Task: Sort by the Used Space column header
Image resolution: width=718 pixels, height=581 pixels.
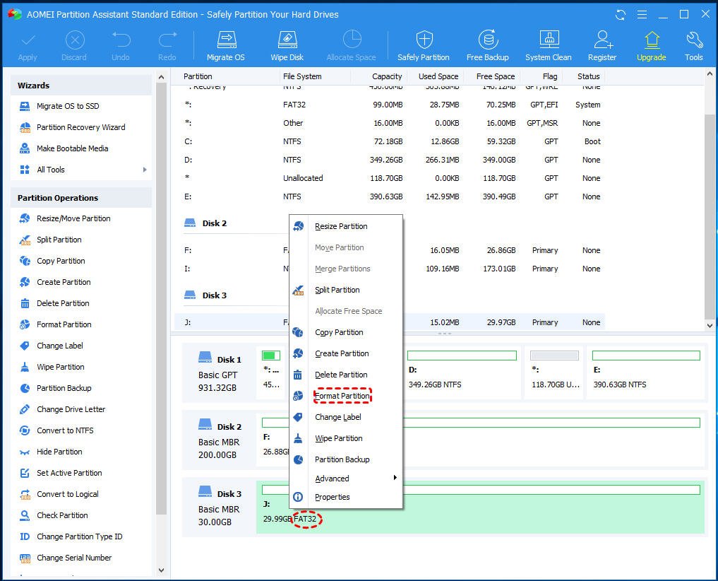Action: pyautogui.click(x=438, y=76)
